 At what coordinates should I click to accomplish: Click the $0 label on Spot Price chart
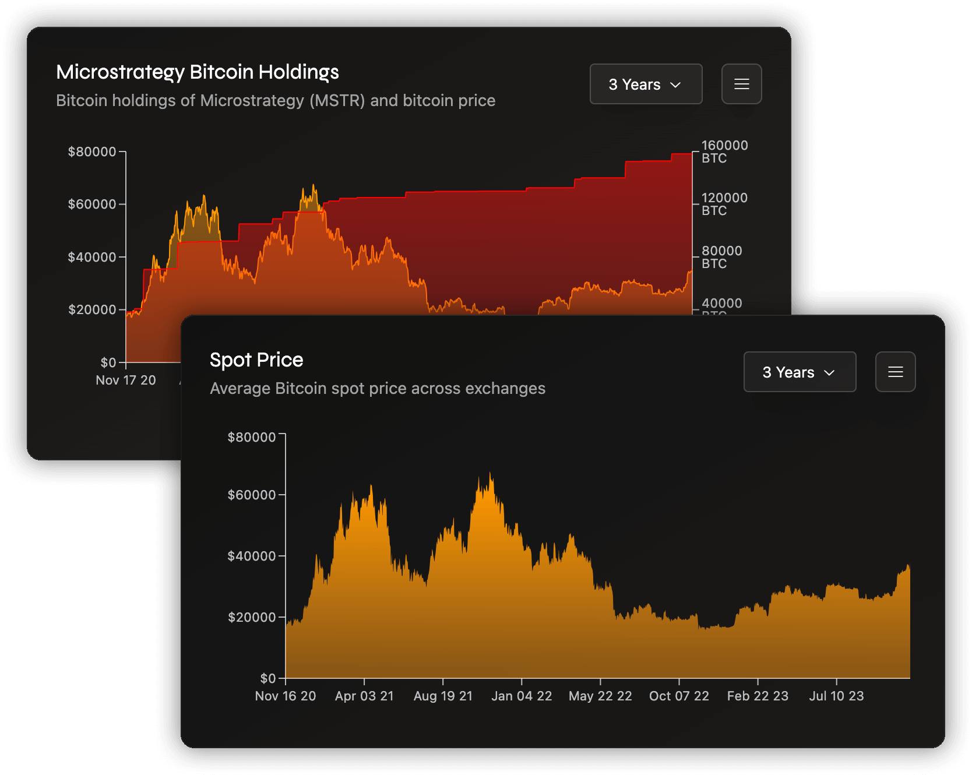[x=268, y=678]
